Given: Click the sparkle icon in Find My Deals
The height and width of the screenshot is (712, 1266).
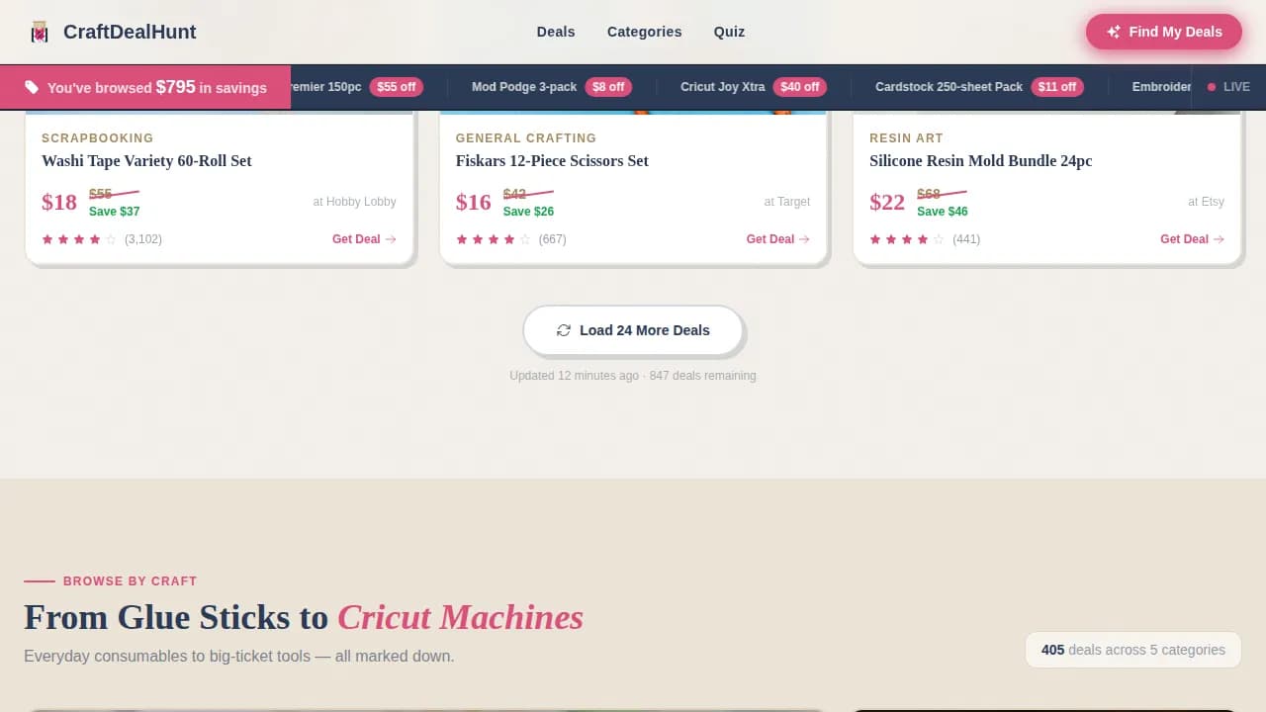Looking at the screenshot, I should (x=1114, y=32).
